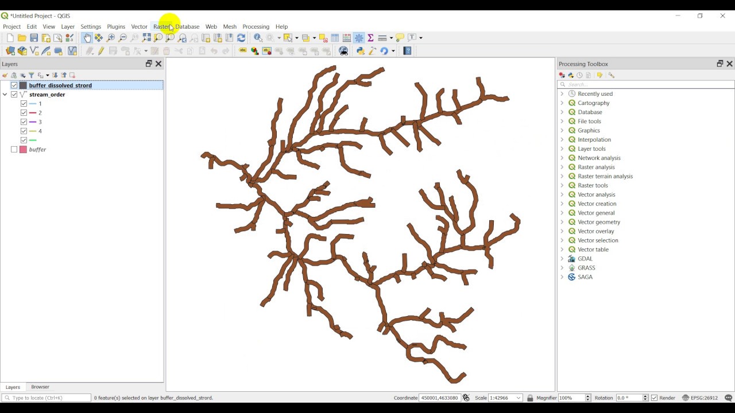
Task: Click the coordinate reference globe icon beside Coordinate
Action: click(466, 398)
